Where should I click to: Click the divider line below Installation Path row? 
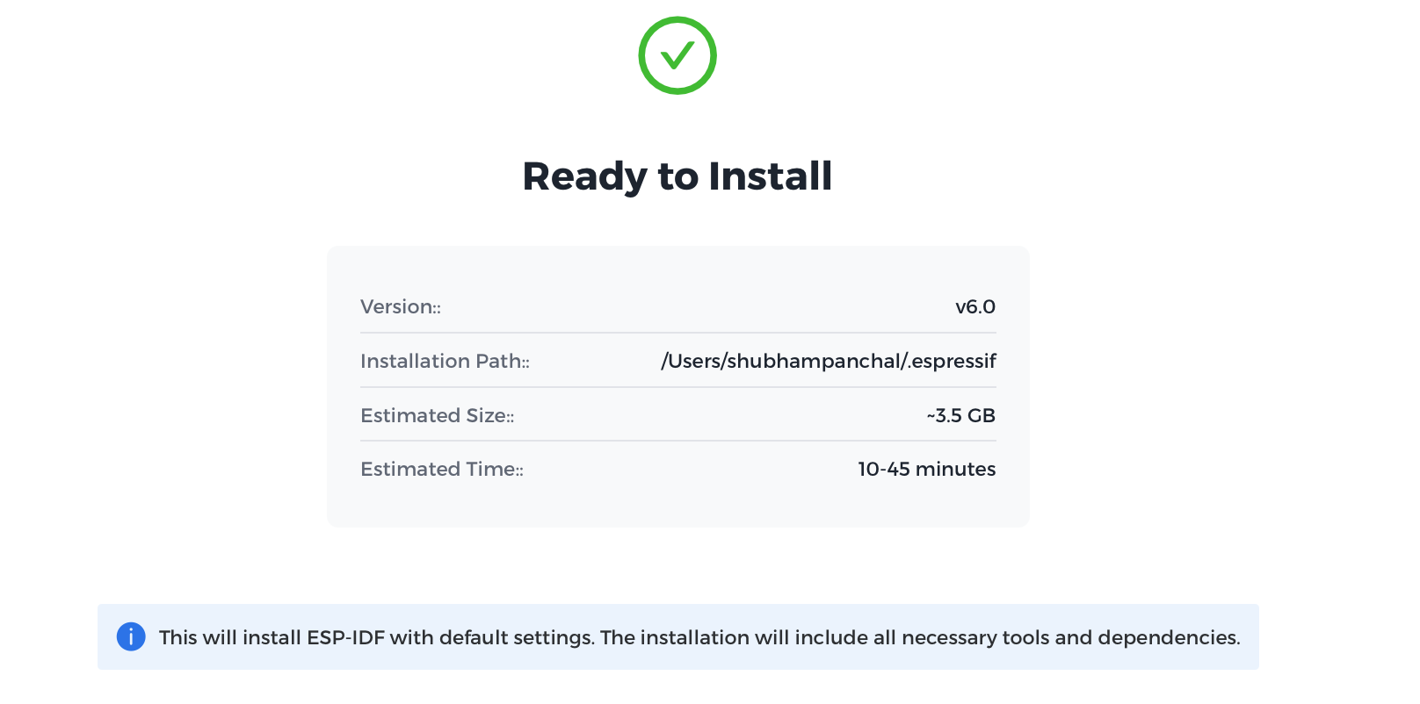(x=677, y=387)
